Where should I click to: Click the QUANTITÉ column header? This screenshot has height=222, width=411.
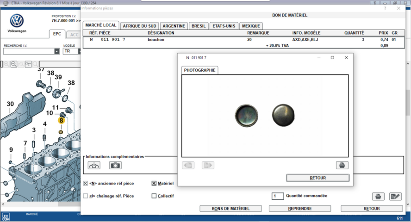(x=354, y=33)
